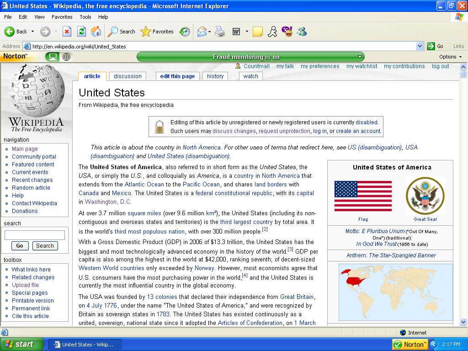Open Norton Options dropdown
The image size is (468, 351).
click(x=450, y=57)
